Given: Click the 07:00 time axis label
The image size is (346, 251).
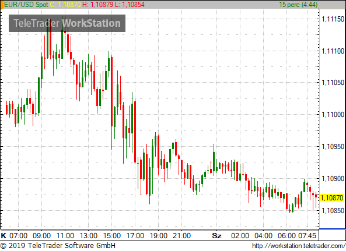Looking at the screenshot, I should point(18,236).
